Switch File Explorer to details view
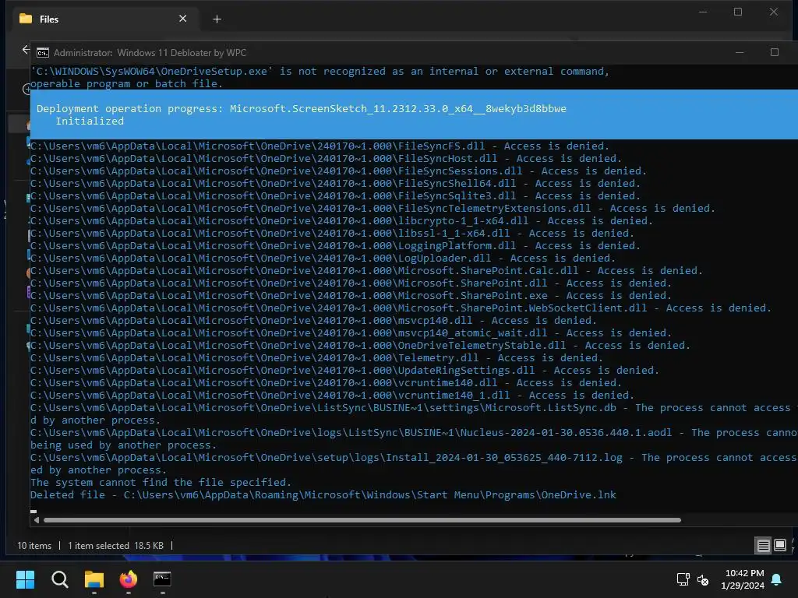 point(764,546)
